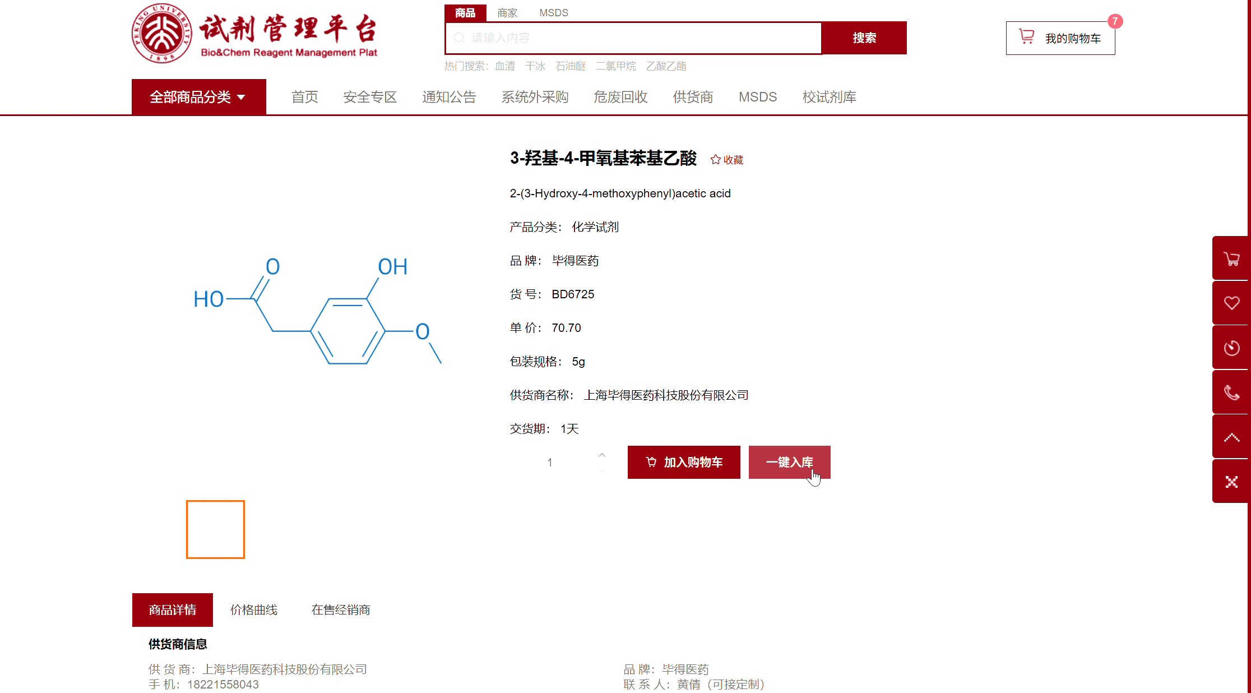Viewport: 1251px width, 693px height.
Task: Click the 石油醚 hot search link
Action: [x=570, y=66]
